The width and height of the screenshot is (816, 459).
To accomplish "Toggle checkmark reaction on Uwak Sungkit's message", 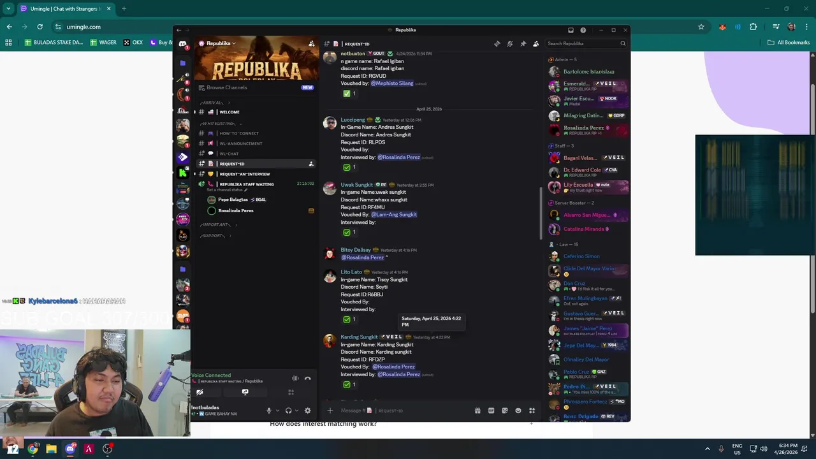I will pyautogui.click(x=350, y=232).
